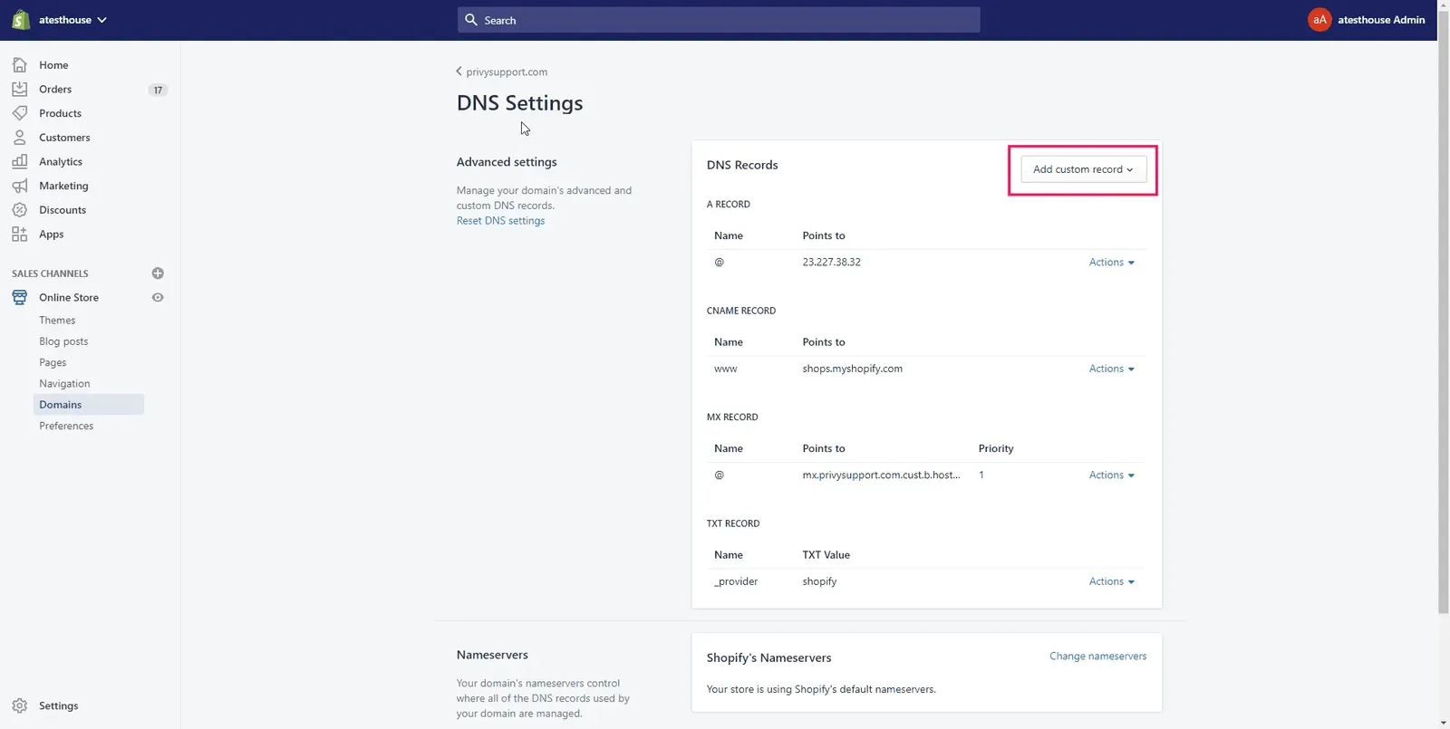The image size is (1450, 729).
Task: Open Navigation under Online Store
Action: (x=64, y=384)
